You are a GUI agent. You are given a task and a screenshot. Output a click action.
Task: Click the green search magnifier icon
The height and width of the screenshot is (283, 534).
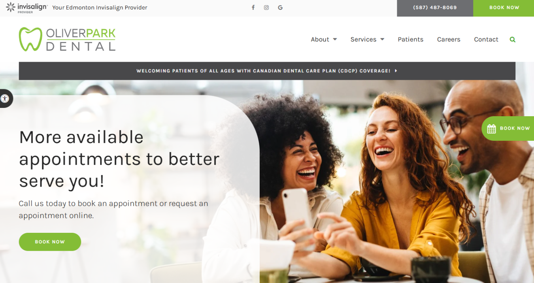tap(513, 40)
